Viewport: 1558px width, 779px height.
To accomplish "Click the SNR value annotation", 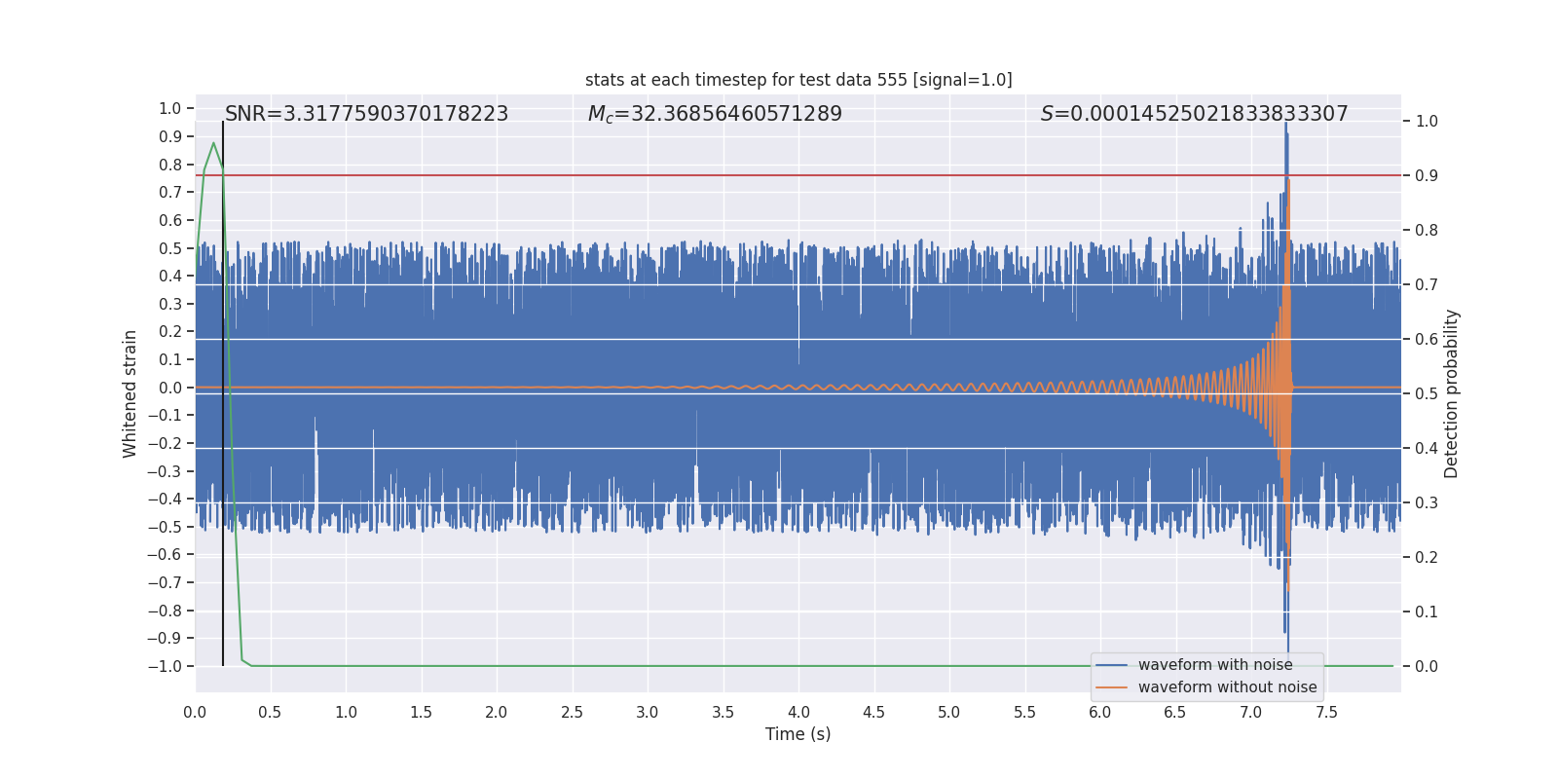I will click(366, 114).
